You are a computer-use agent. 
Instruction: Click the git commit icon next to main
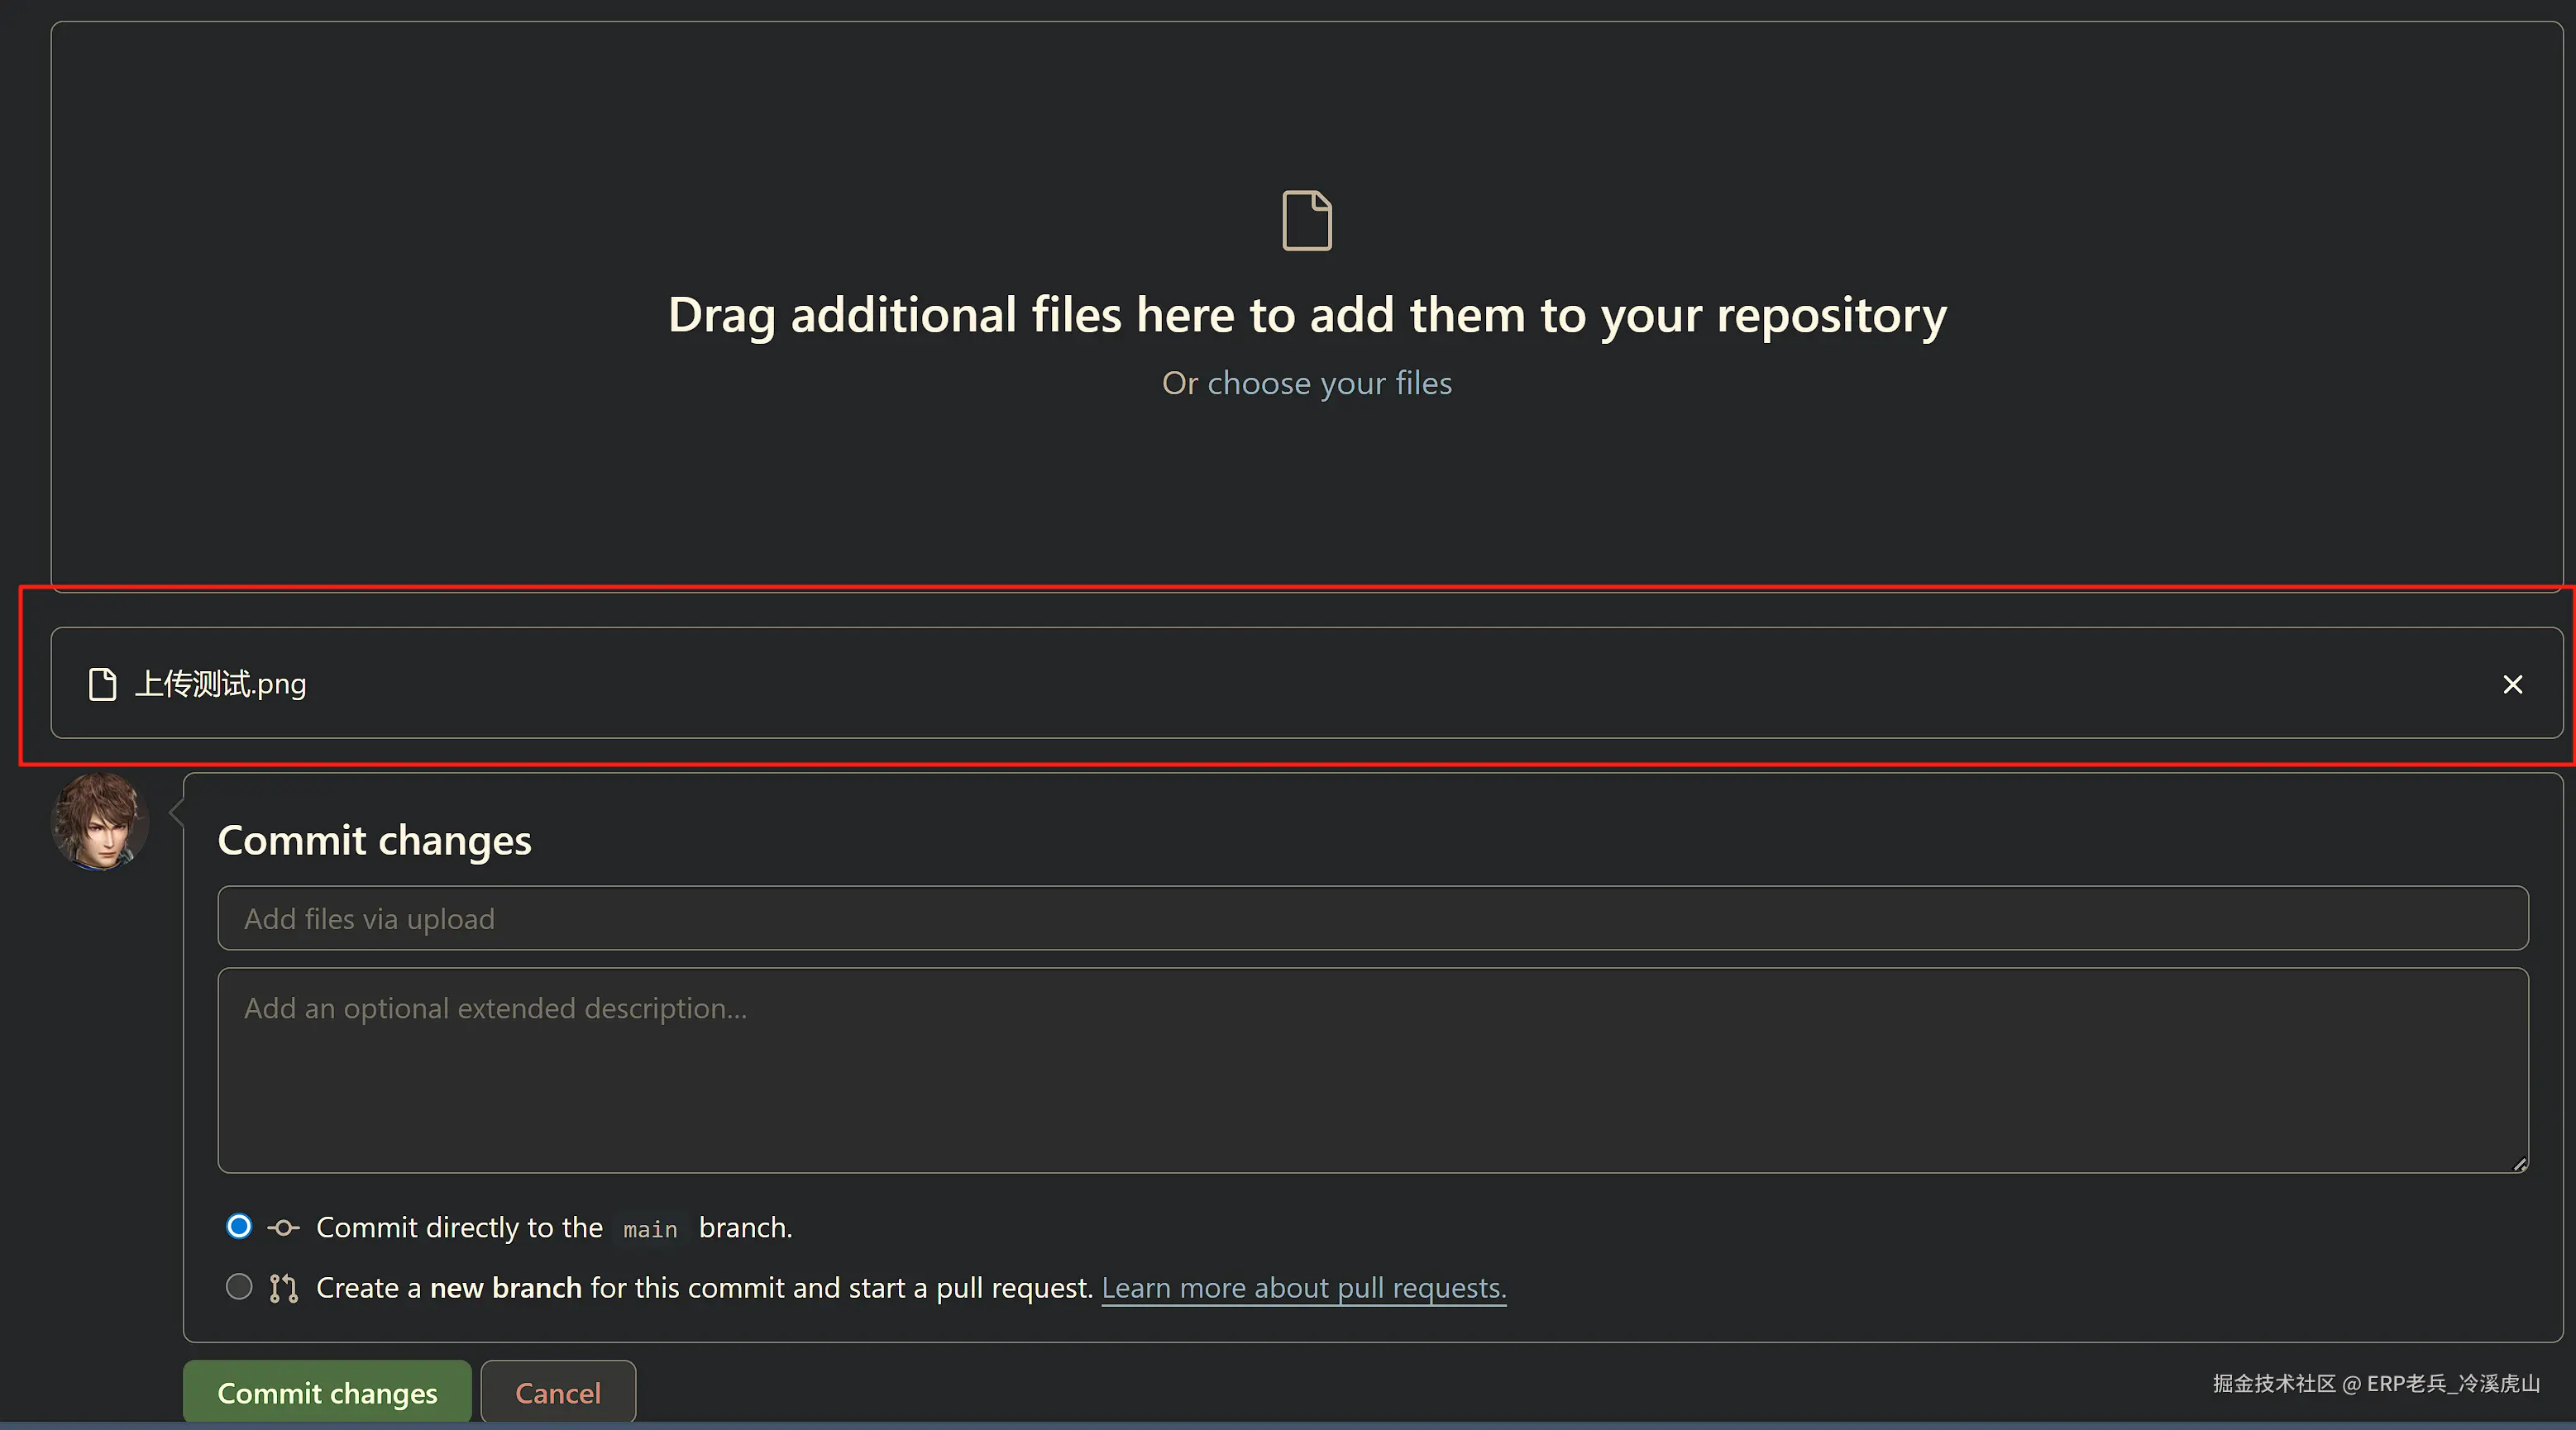[283, 1228]
